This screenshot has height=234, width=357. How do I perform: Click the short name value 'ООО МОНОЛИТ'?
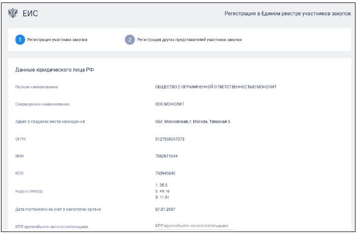pyautogui.click(x=170, y=104)
